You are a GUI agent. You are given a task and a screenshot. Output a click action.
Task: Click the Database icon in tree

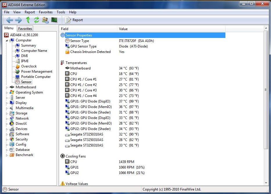click(12, 150)
